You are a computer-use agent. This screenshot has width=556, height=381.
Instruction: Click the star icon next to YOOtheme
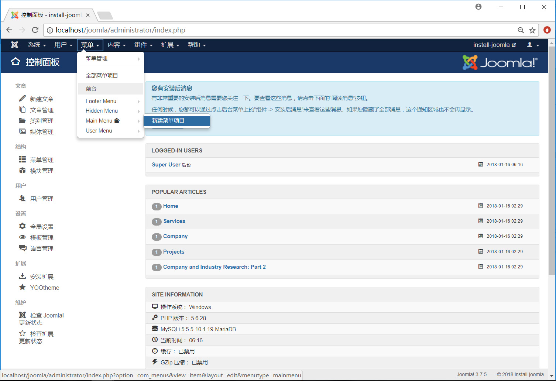click(23, 287)
